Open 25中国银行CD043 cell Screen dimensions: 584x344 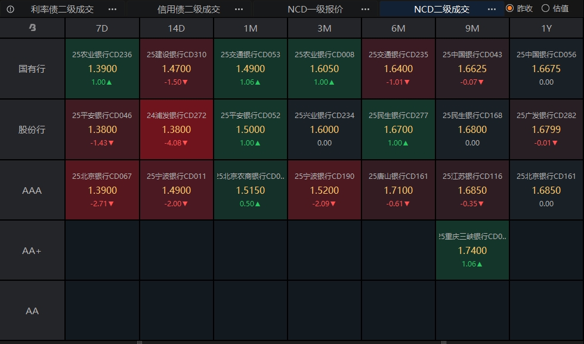click(x=472, y=69)
